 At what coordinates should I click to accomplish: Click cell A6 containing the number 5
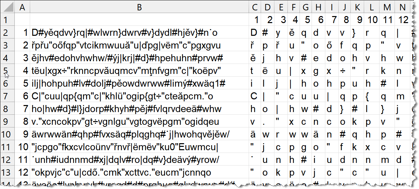(22, 84)
